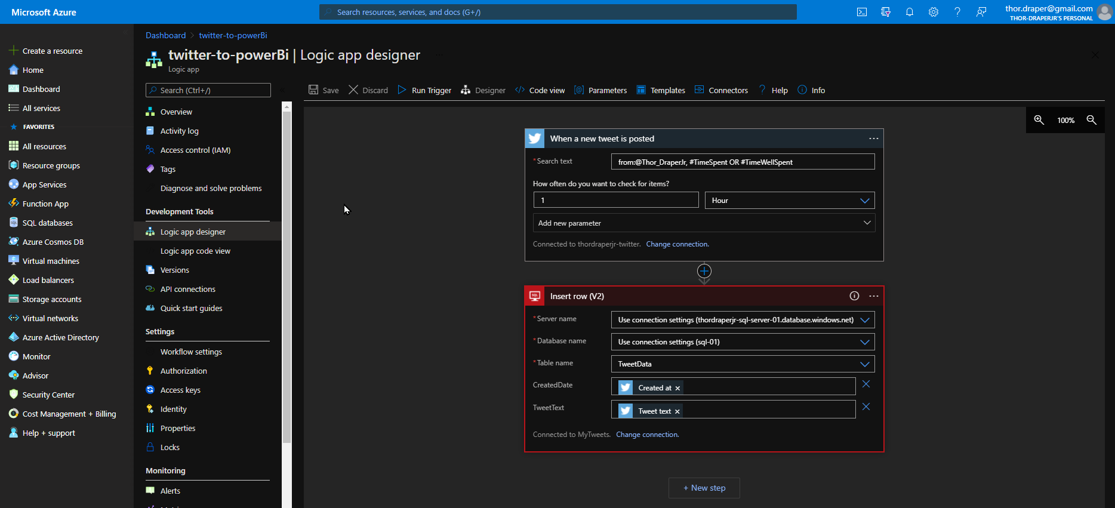The width and height of the screenshot is (1115, 508).
Task: Zoom in on the designer canvas
Action: 1039,120
